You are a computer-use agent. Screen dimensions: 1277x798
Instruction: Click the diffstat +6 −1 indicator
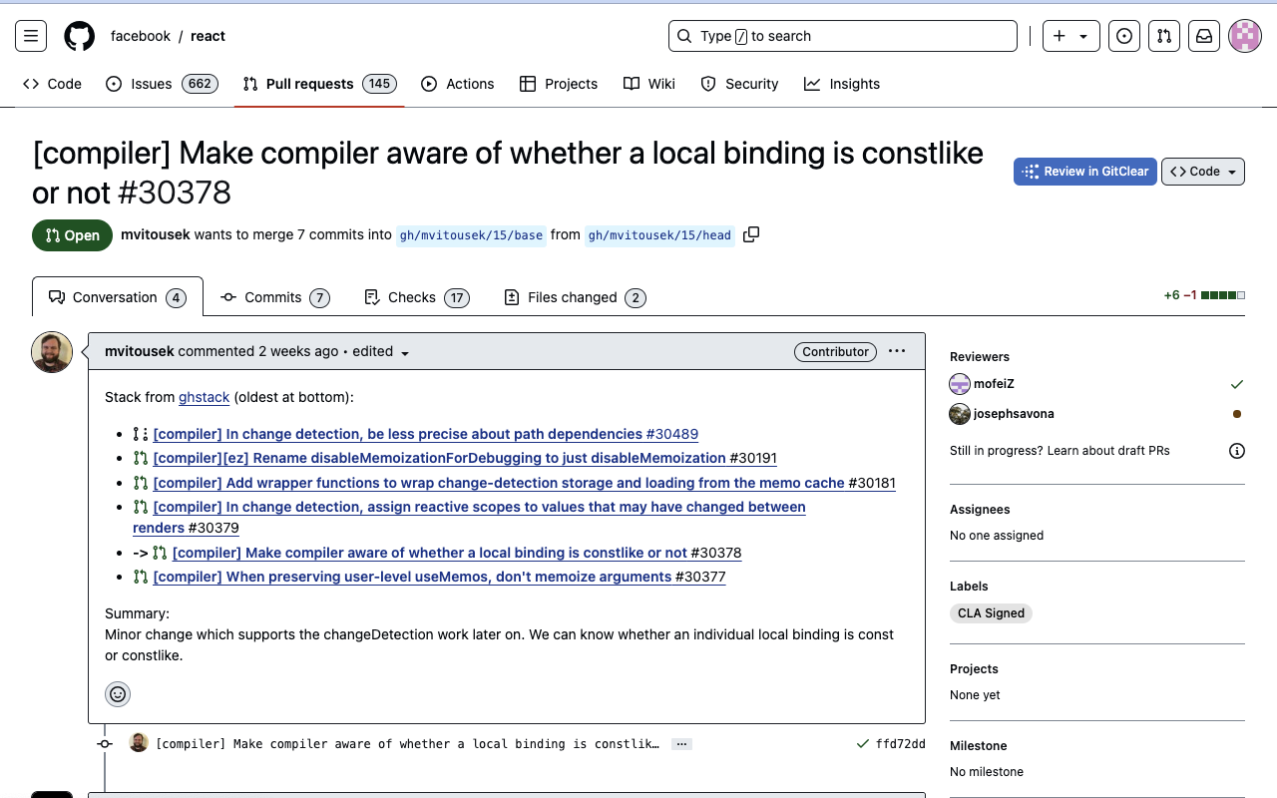coord(1204,295)
